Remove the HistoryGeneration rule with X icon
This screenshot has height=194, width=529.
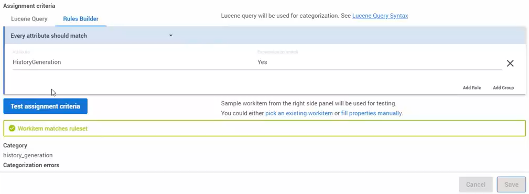(x=510, y=63)
